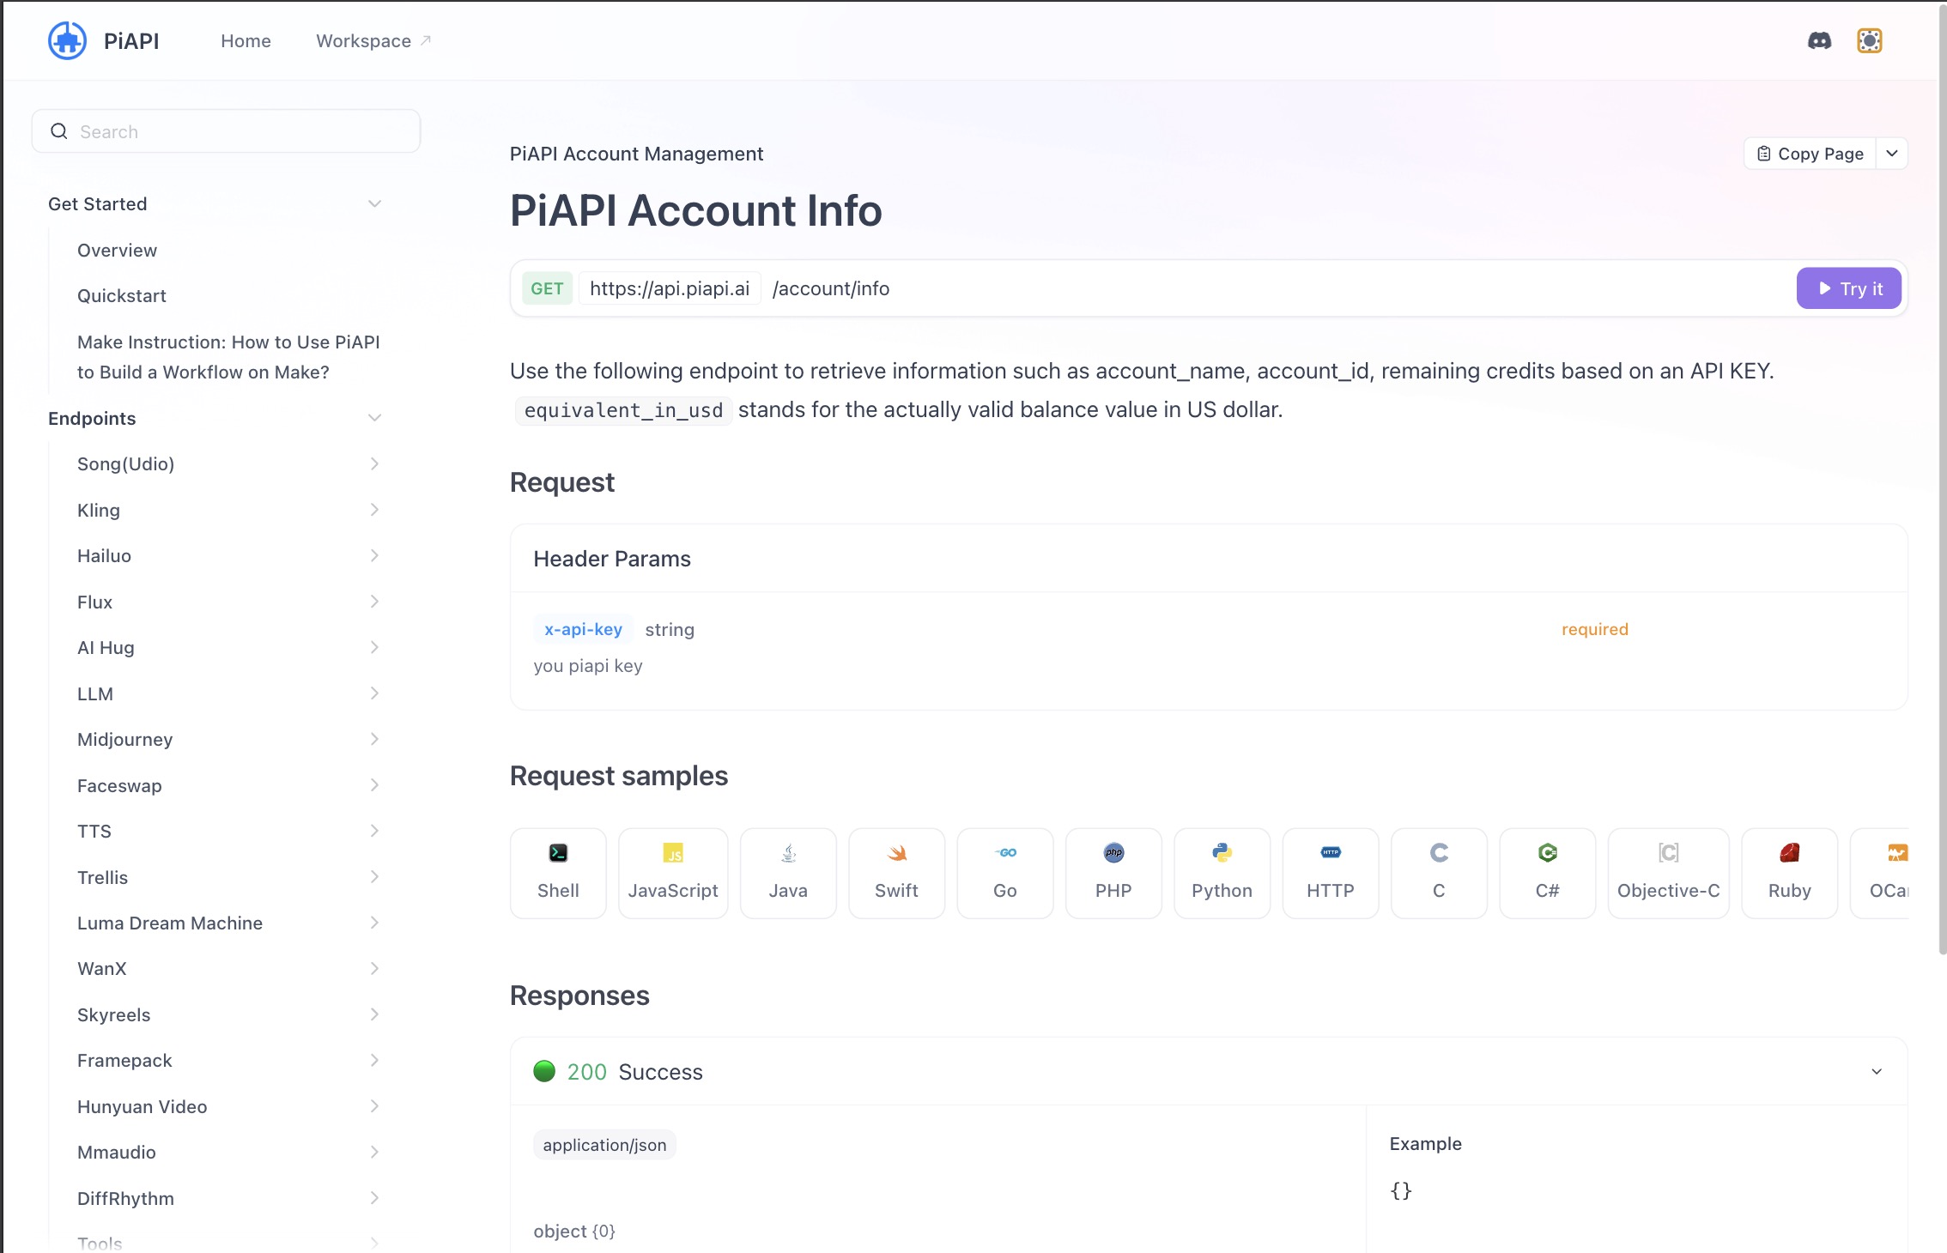The image size is (1947, 1253).
Task: Open the Discord icon link
Action: click(x=1819, y=40)
